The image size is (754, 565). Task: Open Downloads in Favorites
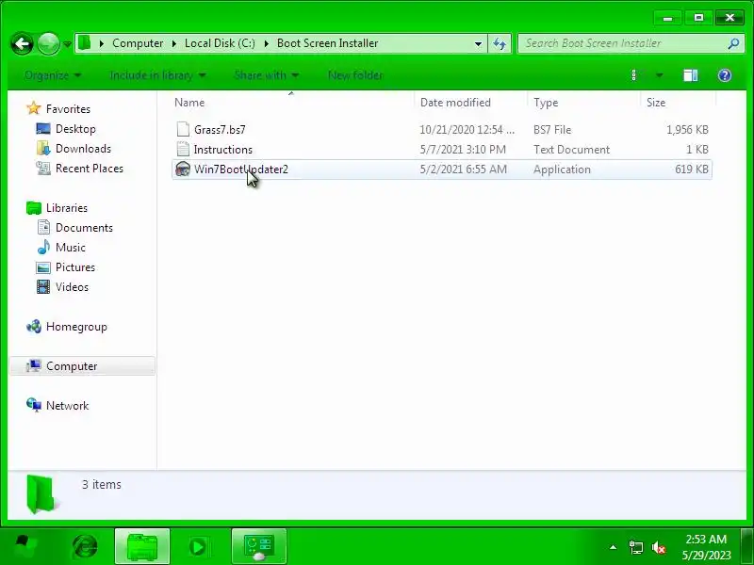[83, 149]
